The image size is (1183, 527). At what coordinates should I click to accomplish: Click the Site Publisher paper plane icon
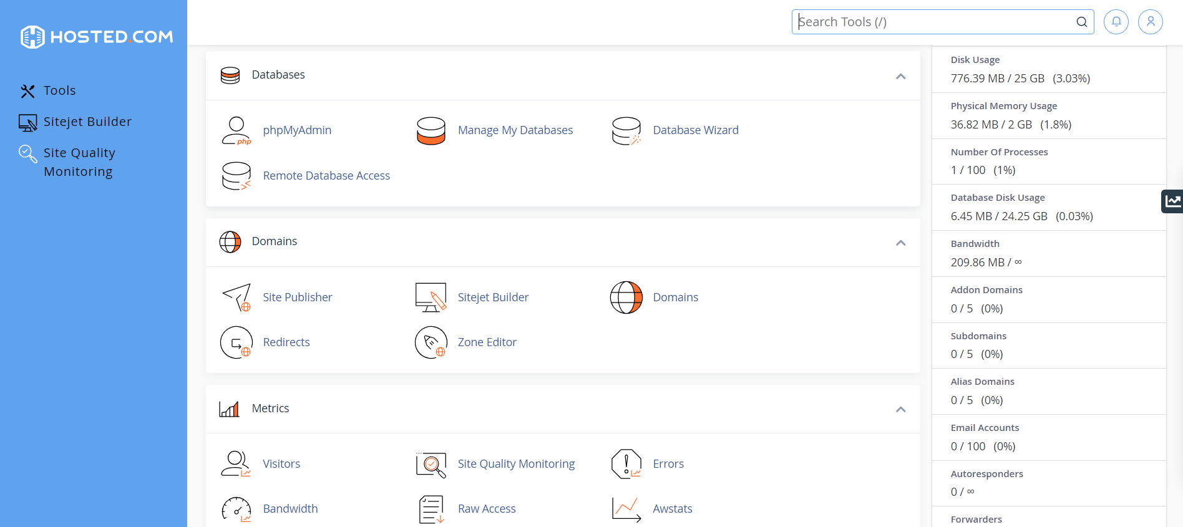click(236, 297)
